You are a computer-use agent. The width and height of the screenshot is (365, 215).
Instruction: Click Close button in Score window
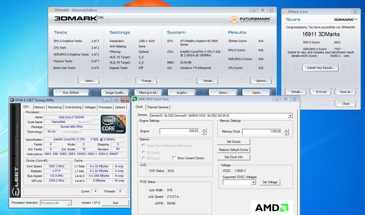[346, 104]
